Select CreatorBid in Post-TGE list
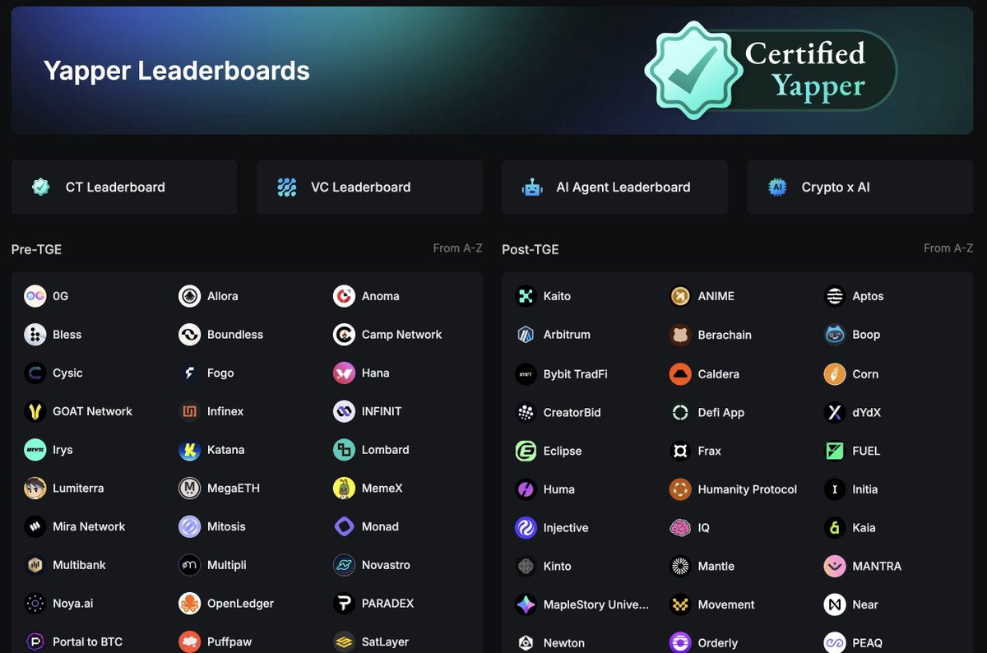Screen dimensions: 987x653 (558, 413)
